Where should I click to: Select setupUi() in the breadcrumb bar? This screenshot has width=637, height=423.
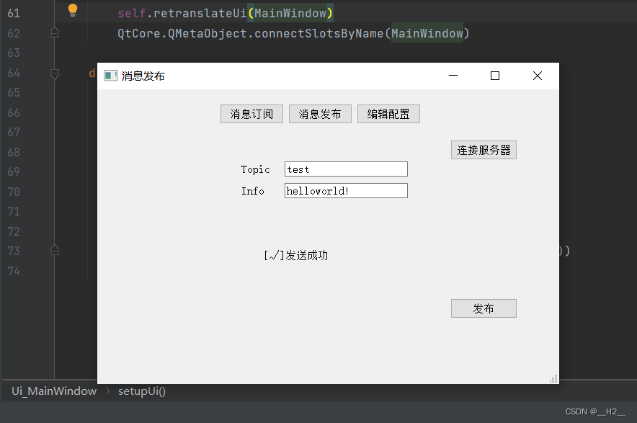tap(141, 391)
